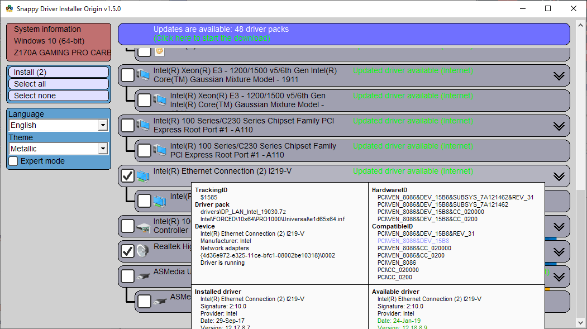Click the "$1585" TrackingID value
Image resolution: width=587 pixels, height=329 pixels.
[x=208, y=197]
